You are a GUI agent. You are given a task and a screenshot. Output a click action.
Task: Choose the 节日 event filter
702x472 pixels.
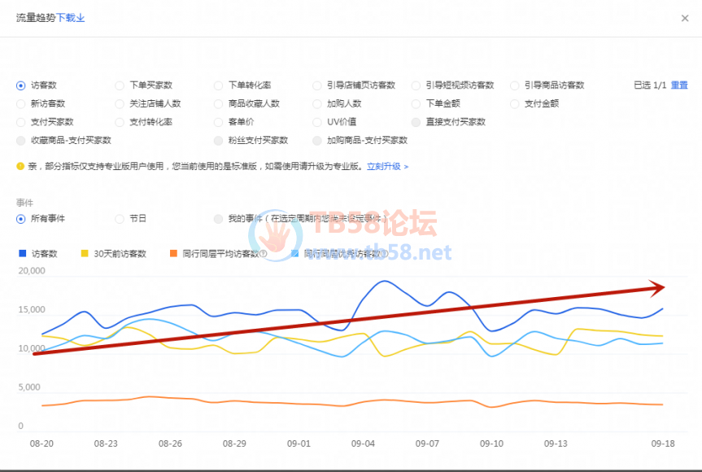[120, 219]
